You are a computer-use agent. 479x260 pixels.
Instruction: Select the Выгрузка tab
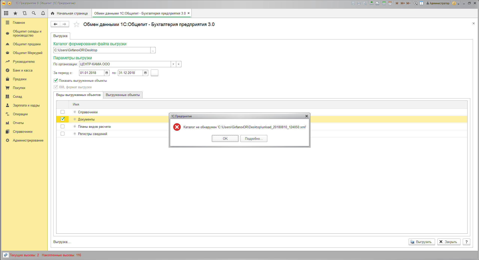(60, 36)
